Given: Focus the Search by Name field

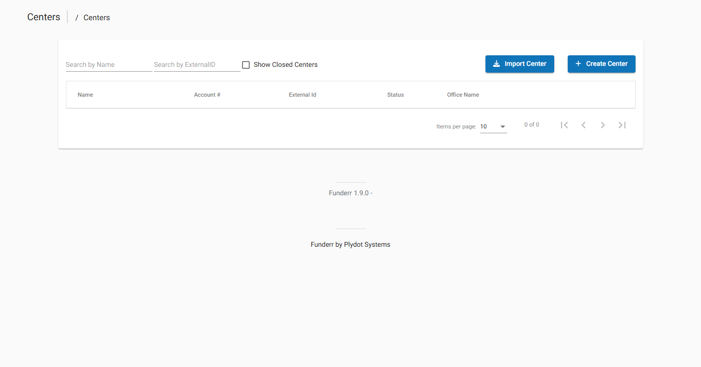Looking at the screenshot, I should (109, 64).
